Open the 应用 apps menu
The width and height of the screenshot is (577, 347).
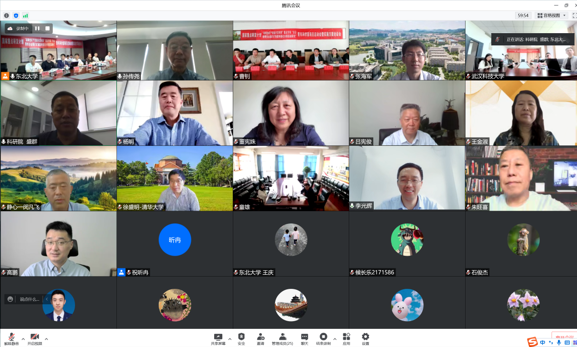pyautogui.click(x=346, y=338)
